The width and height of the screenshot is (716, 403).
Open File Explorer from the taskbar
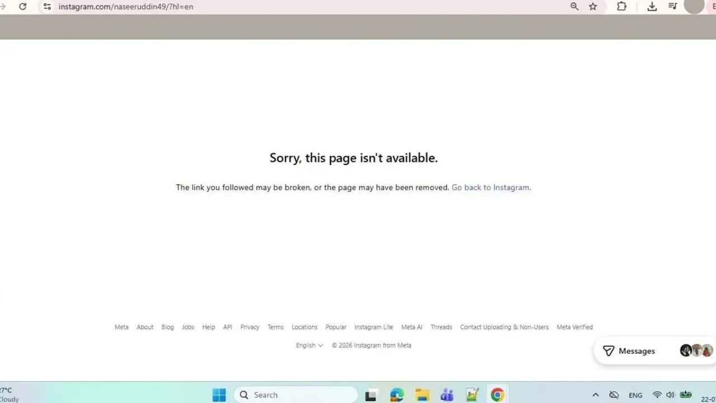[422, 395]
